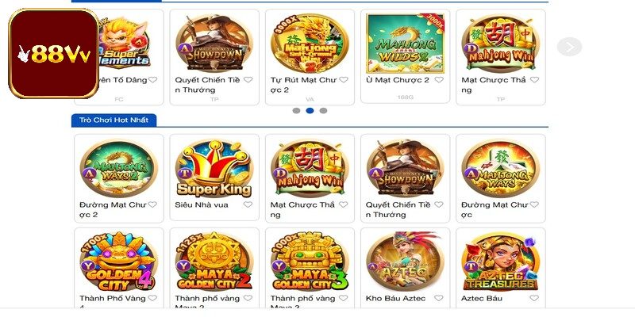
Task: Select the first carousel page dot
Action: click(296, 110)
